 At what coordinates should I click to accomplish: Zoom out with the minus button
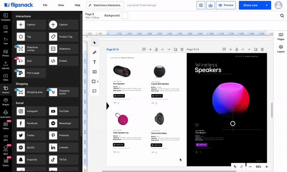point(250,167)
